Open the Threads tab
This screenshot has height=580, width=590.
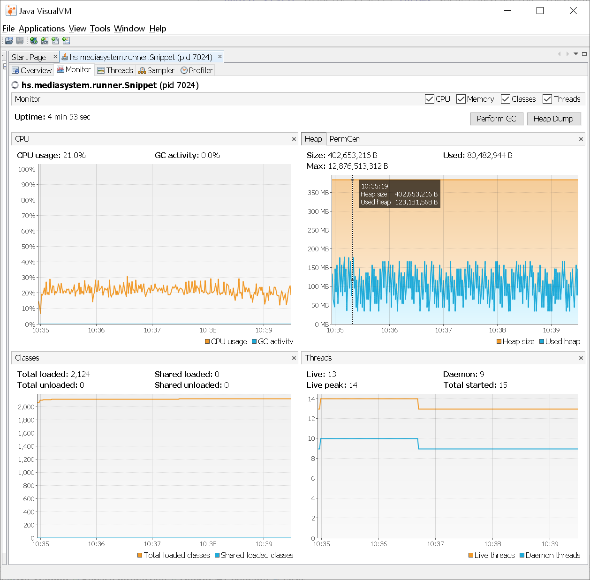(x=115, y=70)
